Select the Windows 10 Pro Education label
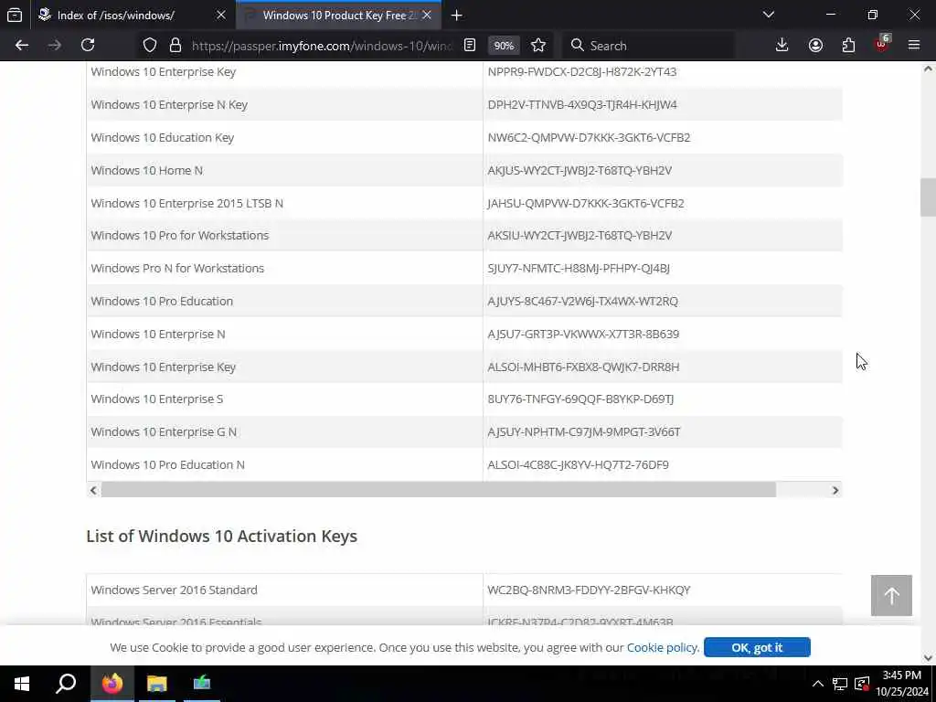 point(162,301)
